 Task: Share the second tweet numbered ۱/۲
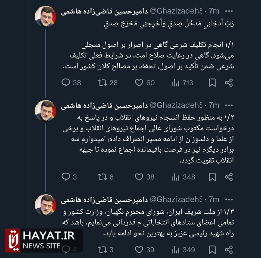[x=229, y=177]
